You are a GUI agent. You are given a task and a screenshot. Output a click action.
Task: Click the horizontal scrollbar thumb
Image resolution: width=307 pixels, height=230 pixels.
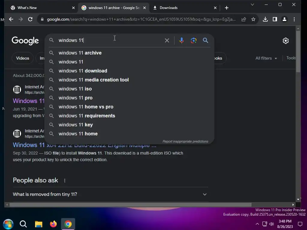coord(130,205)
